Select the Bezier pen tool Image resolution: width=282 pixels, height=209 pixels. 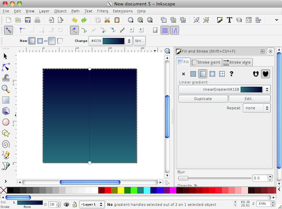[x=6, y=166]
